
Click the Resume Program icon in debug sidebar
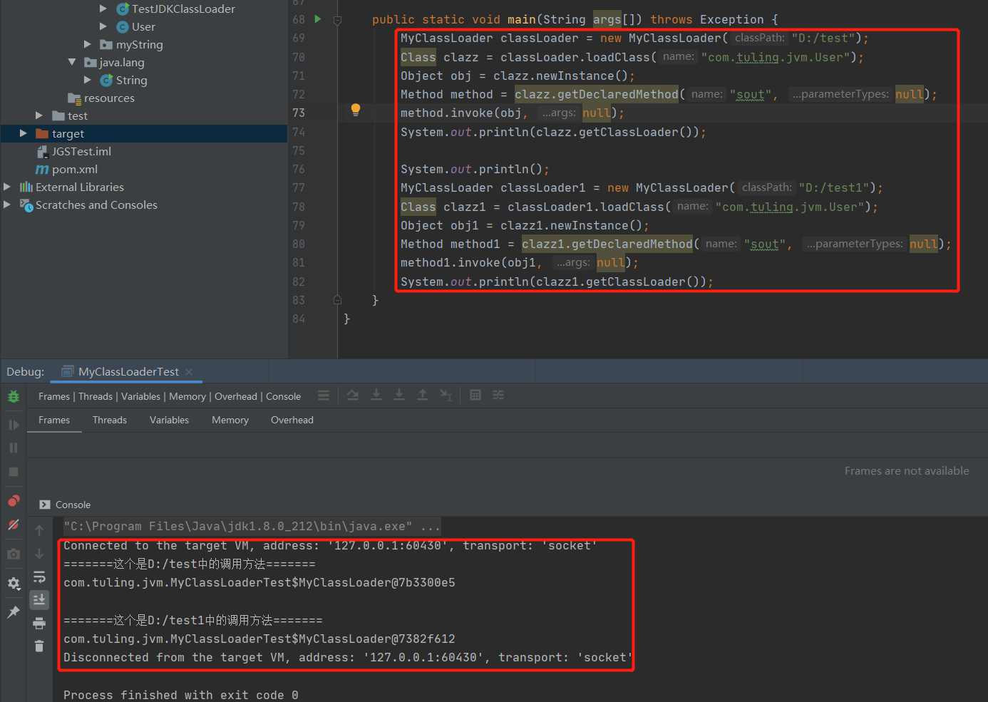14,425
